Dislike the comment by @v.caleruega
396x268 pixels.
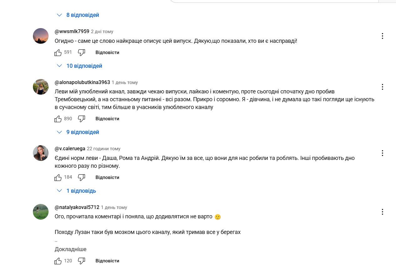[81, 177]
